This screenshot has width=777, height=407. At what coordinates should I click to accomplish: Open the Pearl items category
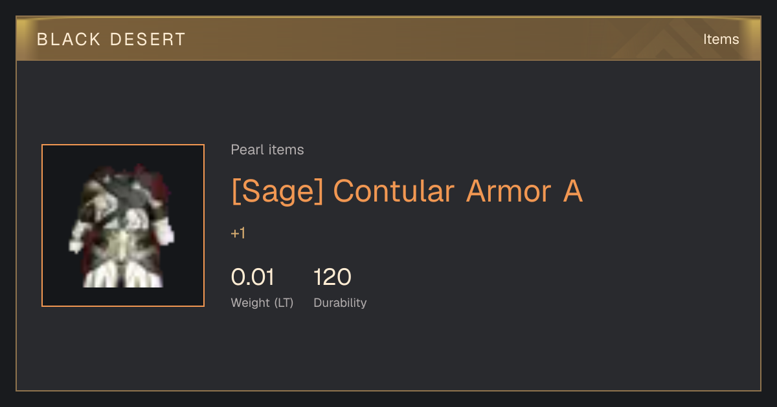267,150
